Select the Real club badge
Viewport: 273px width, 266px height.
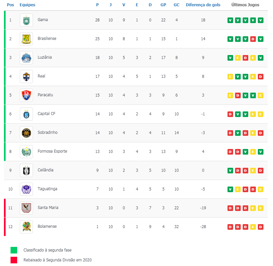pos(26,76)
